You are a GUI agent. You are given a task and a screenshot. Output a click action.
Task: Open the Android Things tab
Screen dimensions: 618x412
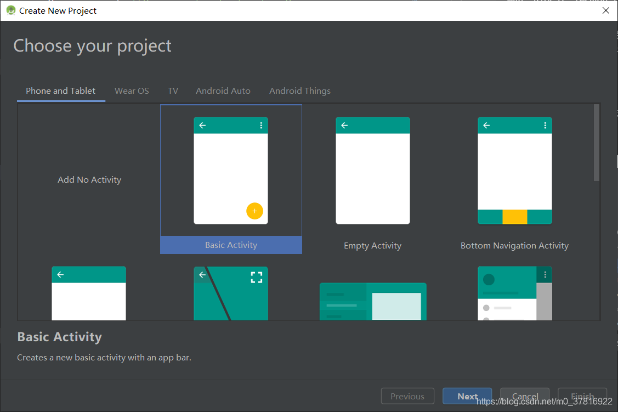tap(300, 91)
